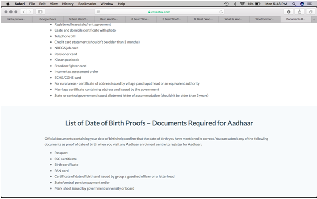Open the Apple menu
This screenshot has height=199, width=317.
point(8,4)
